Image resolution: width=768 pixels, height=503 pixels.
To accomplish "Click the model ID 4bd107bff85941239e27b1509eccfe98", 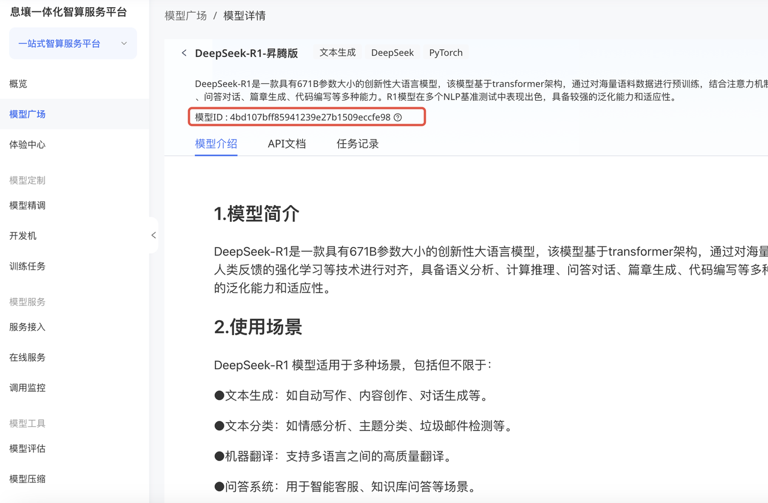I will point(310,118).
